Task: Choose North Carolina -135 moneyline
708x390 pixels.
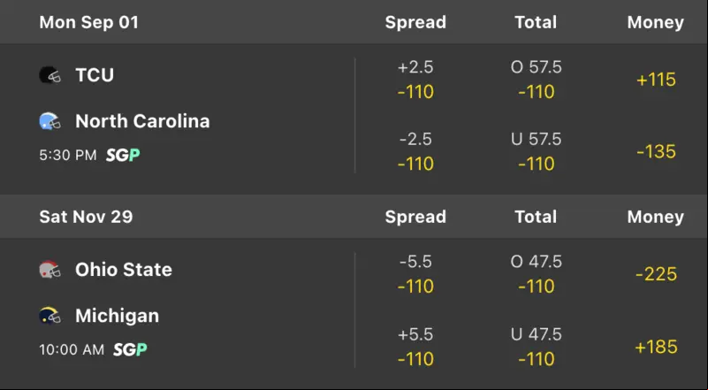Action: click(656, 152)
